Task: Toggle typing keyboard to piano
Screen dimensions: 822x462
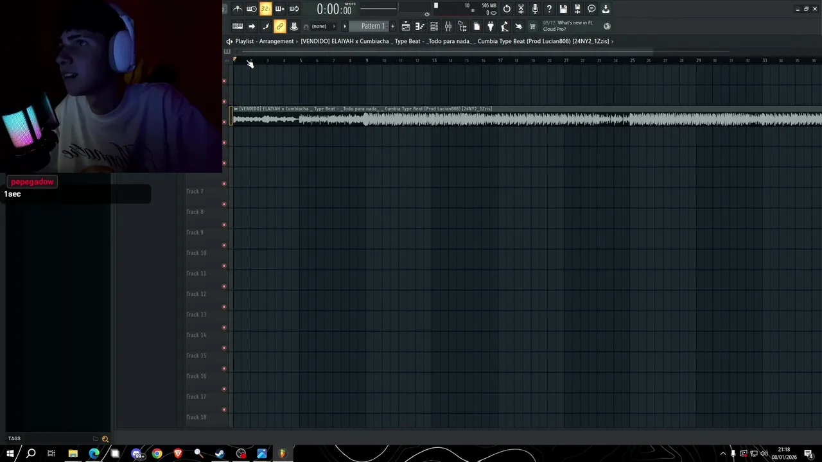Action: [238, 26]
